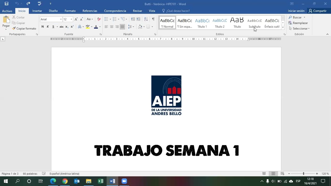
Task: Save the document with the floppy icon
Action: point(6,4)
